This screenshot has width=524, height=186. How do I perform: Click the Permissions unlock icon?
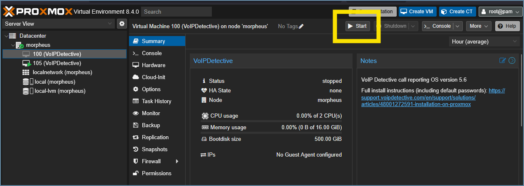click(x=135, y=173)
